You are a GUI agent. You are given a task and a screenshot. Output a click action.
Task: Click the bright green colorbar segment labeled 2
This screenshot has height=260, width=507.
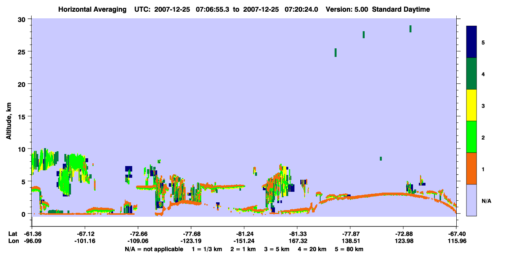coord(472,137)
